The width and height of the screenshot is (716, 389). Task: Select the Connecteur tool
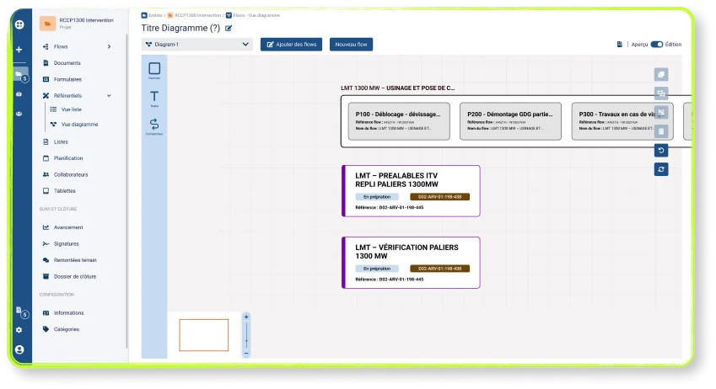(154, 126)
